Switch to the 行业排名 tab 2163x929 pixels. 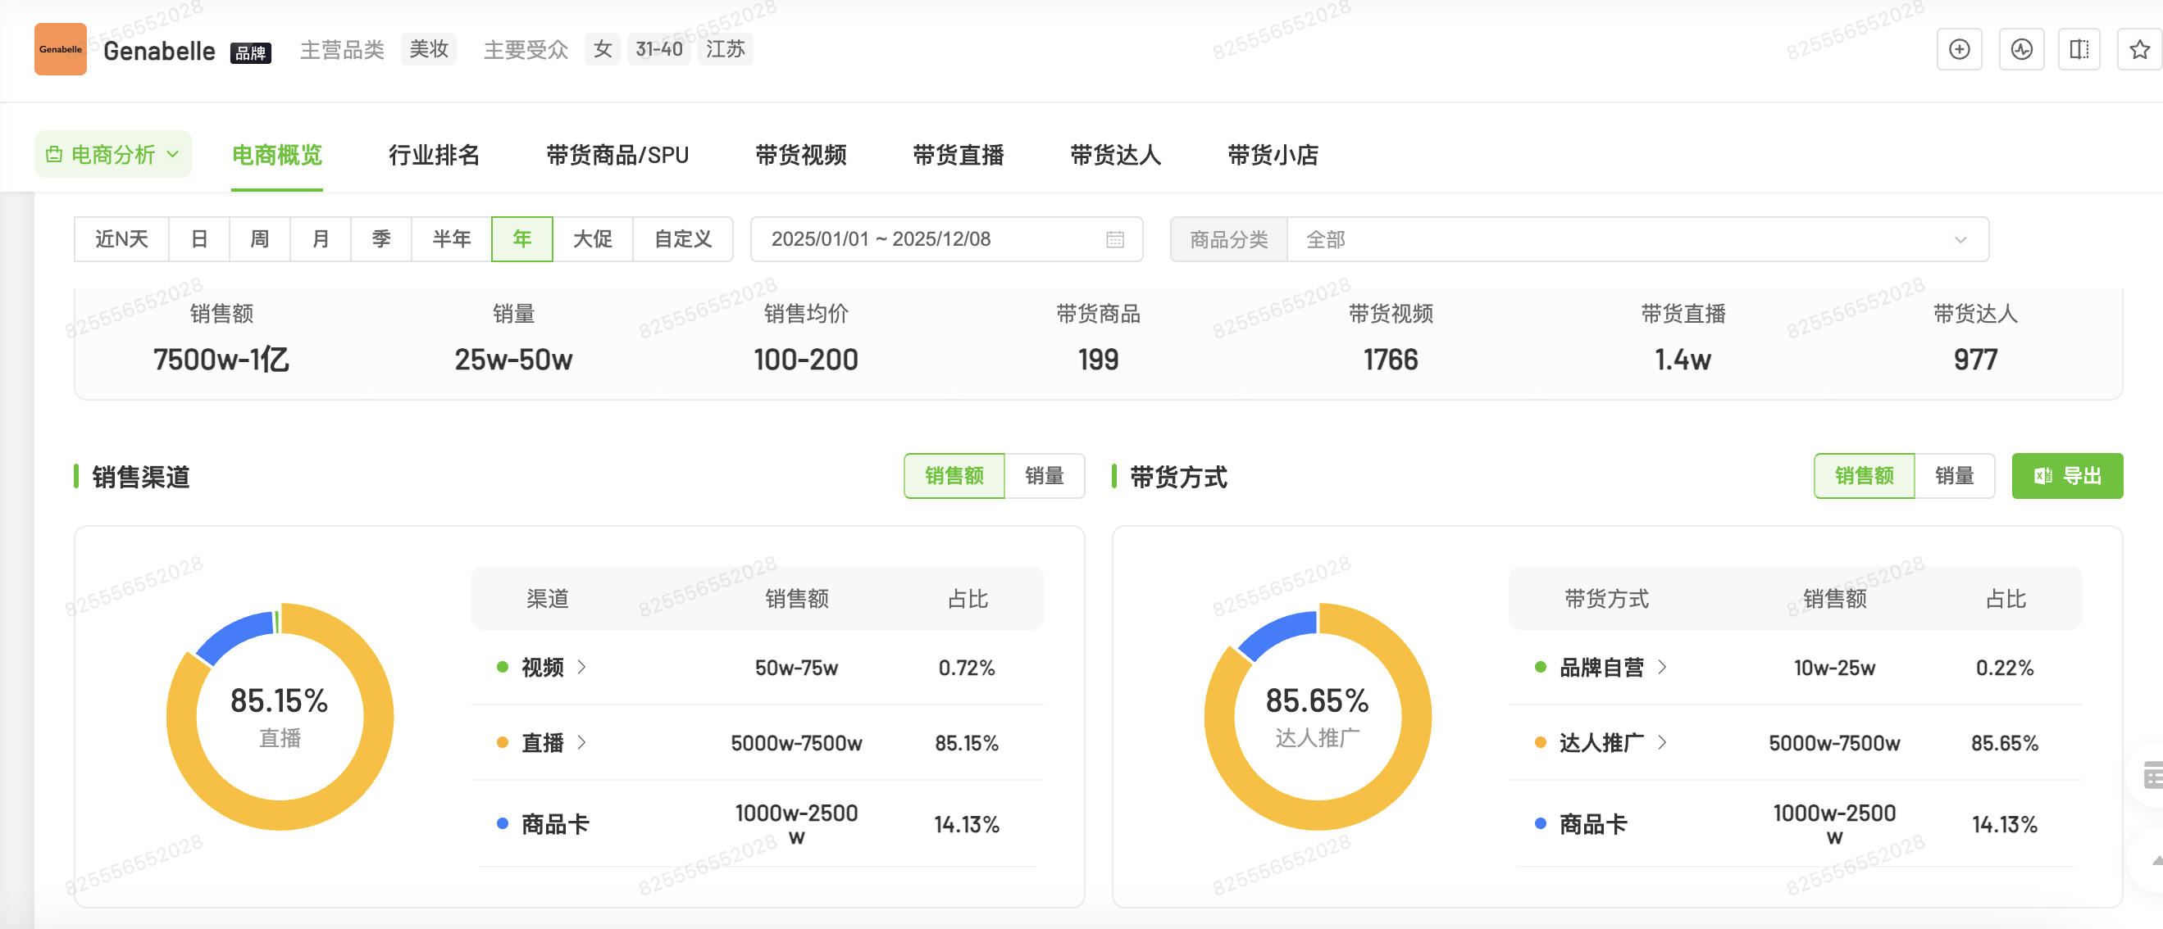434,156
